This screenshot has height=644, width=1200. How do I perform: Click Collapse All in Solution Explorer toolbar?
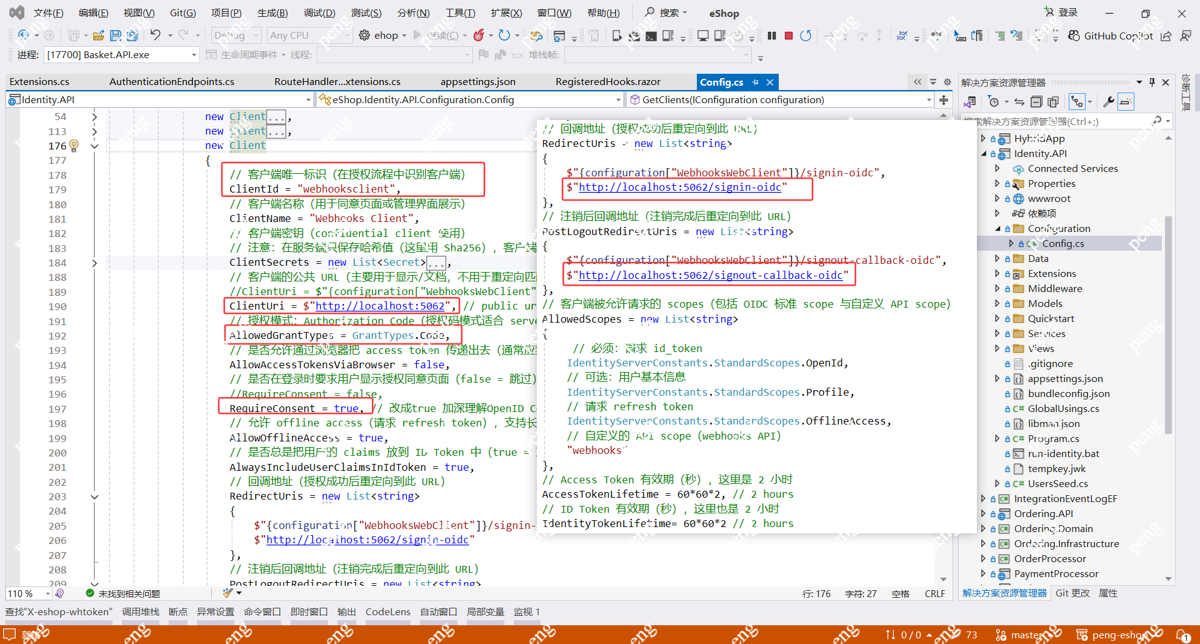pyautogui.click(x=1036, y=101)
